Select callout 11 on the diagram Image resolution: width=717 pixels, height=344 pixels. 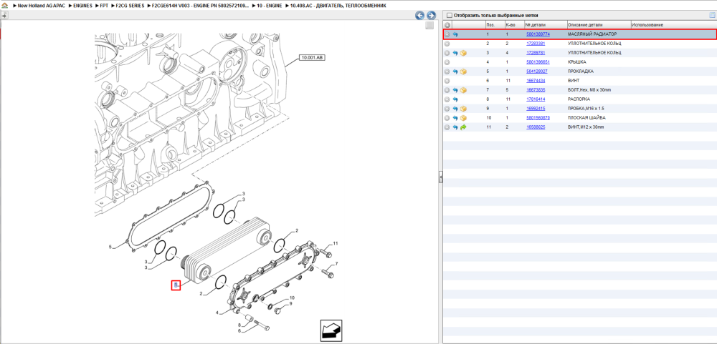click(x=335, y=243)
